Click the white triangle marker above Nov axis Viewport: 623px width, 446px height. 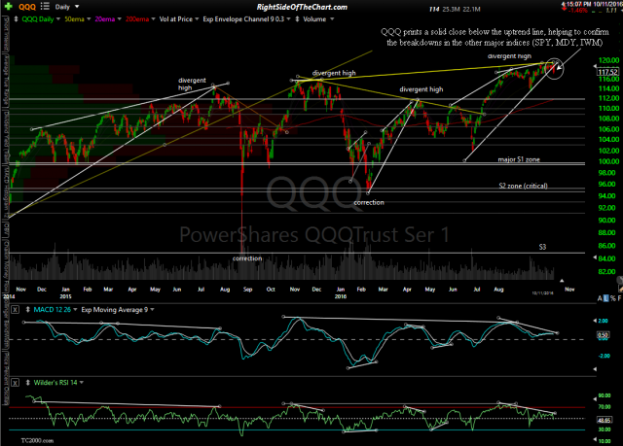[562, 281]
